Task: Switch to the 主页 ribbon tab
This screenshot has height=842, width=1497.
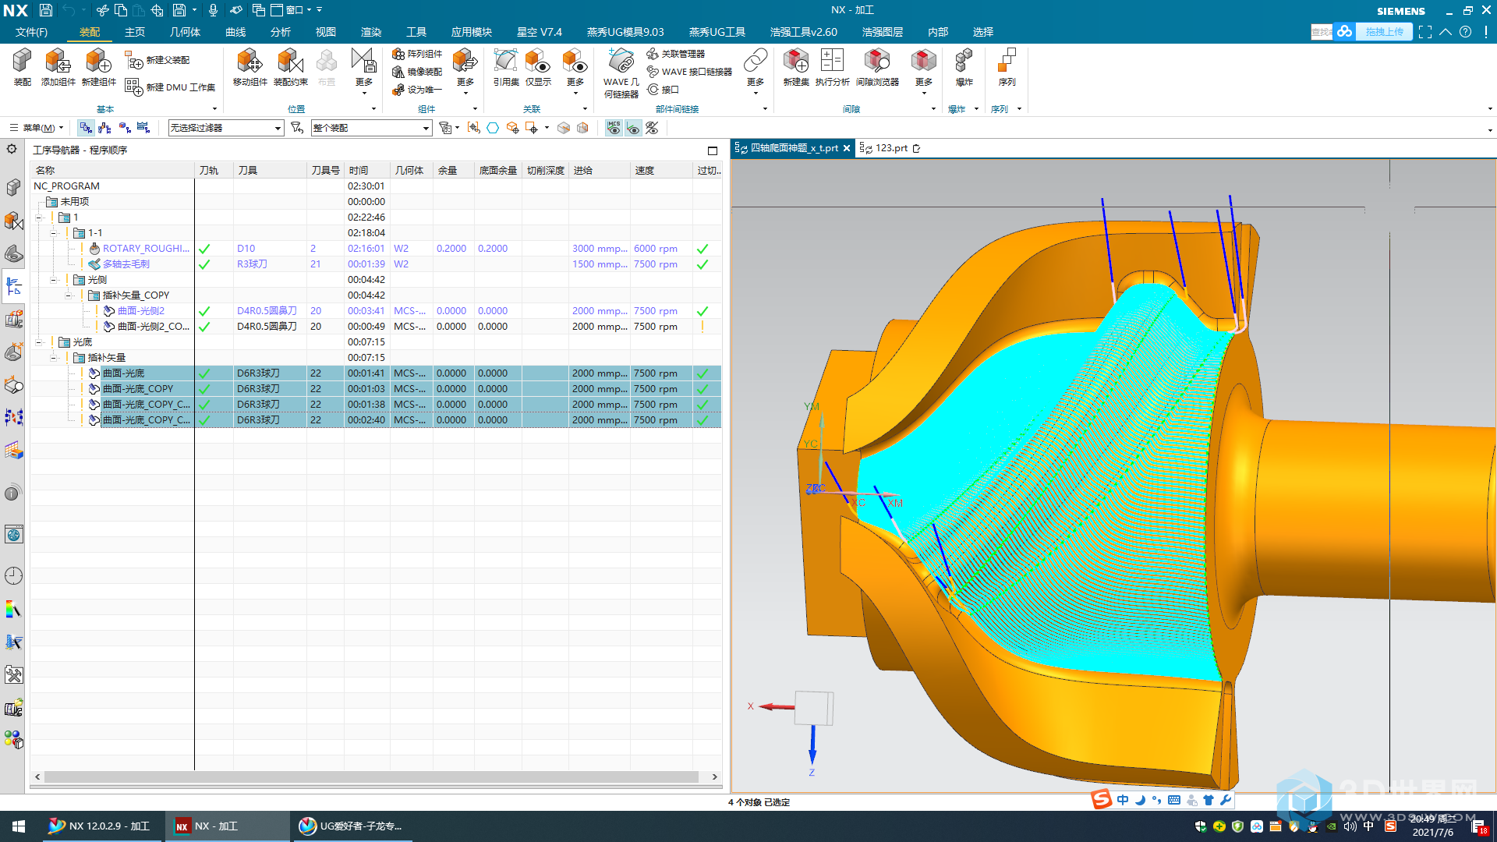Action: pyautogui.click(x=135, y=32)
